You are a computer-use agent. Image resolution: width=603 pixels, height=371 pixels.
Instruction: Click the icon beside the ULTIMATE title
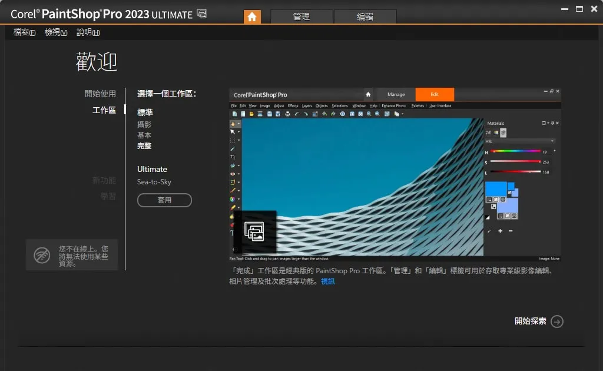point(202,14)
